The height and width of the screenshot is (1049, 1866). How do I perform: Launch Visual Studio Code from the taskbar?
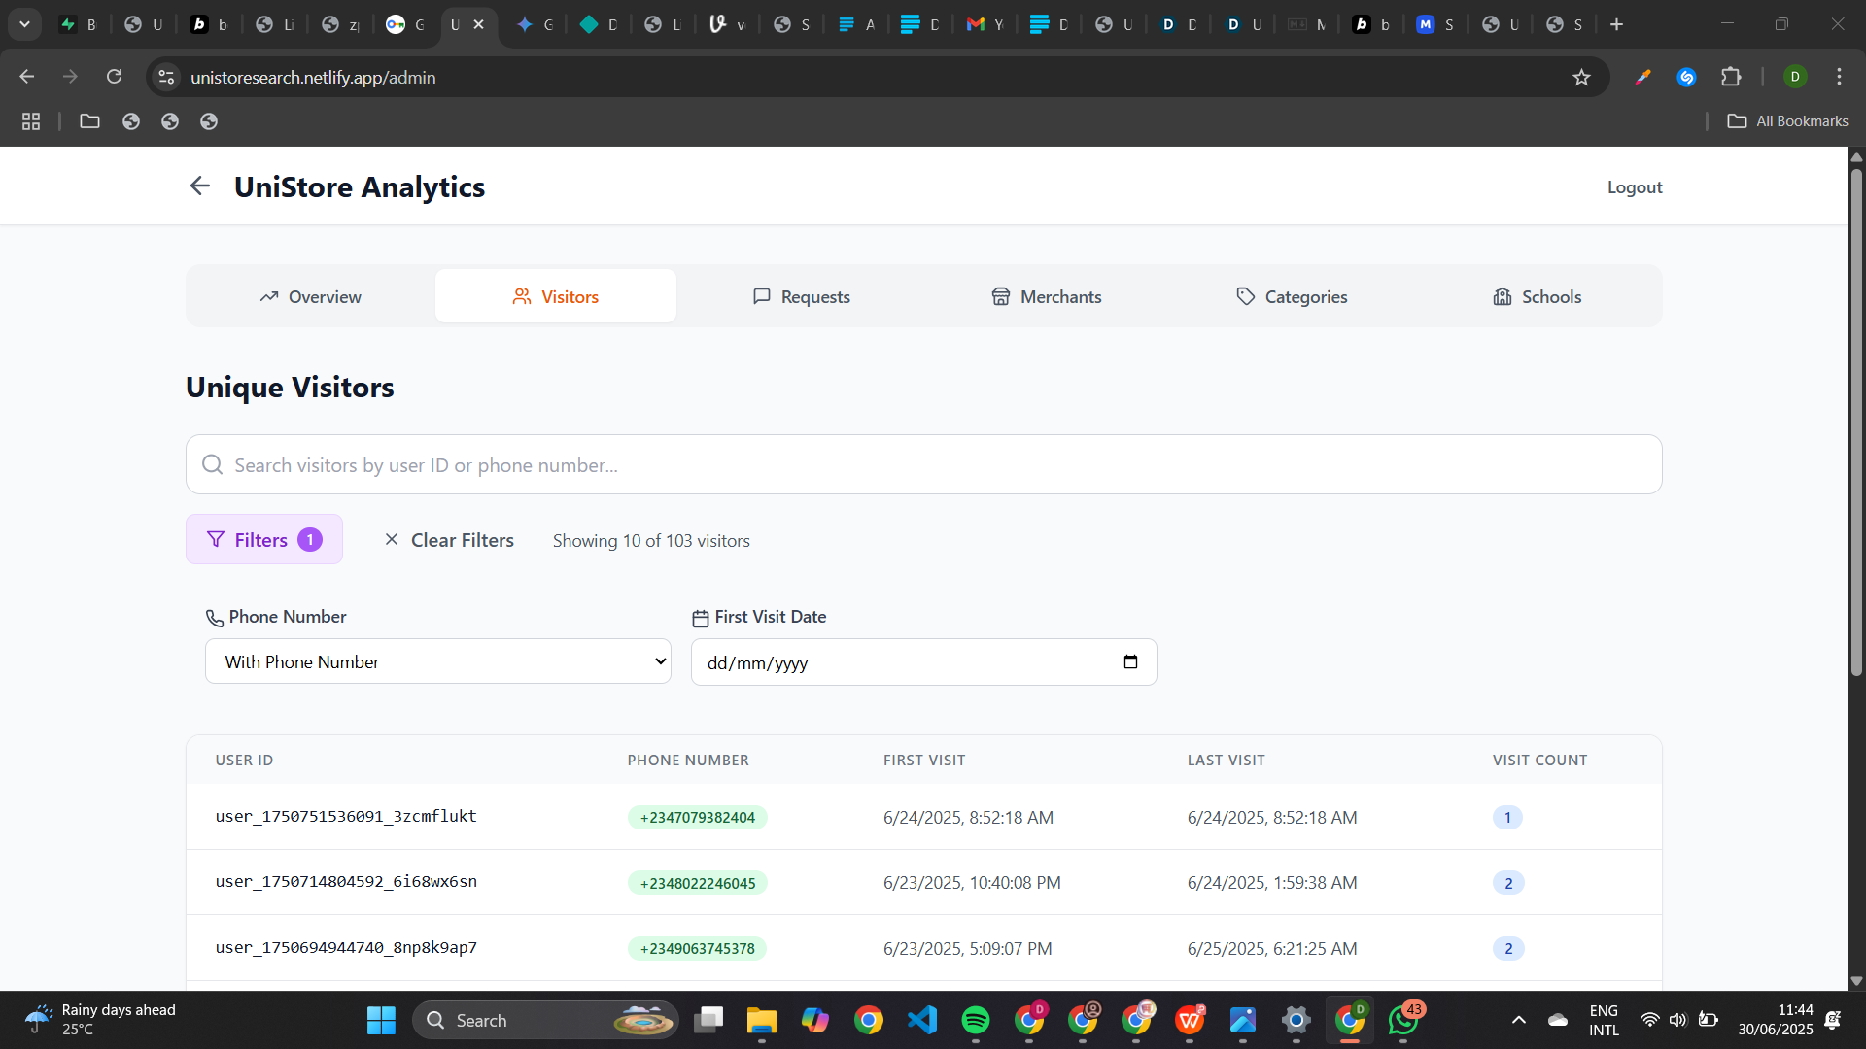[x=921, y=1020]
